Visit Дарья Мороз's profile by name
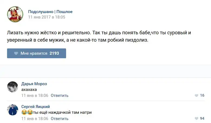Screen dimensions: 211x123 coord(34,84)
